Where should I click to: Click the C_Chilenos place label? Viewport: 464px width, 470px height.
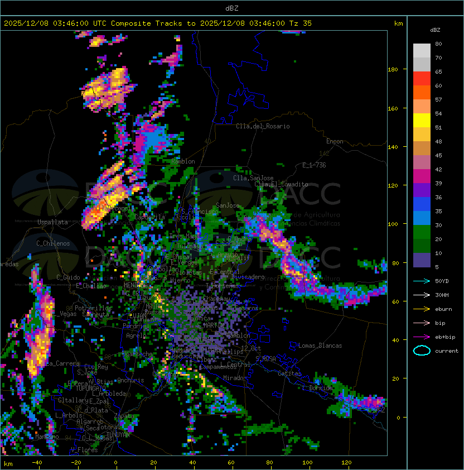point(53,243)
